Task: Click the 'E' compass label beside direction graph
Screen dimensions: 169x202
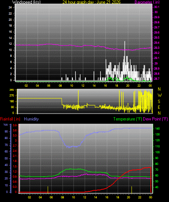Action: coord(159,107)
